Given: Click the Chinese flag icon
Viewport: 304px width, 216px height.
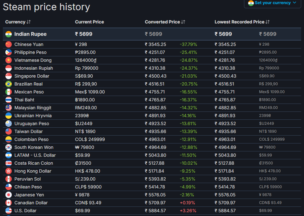Looking at the screenshot, I should pyautogui.click(x=9, y=44).
